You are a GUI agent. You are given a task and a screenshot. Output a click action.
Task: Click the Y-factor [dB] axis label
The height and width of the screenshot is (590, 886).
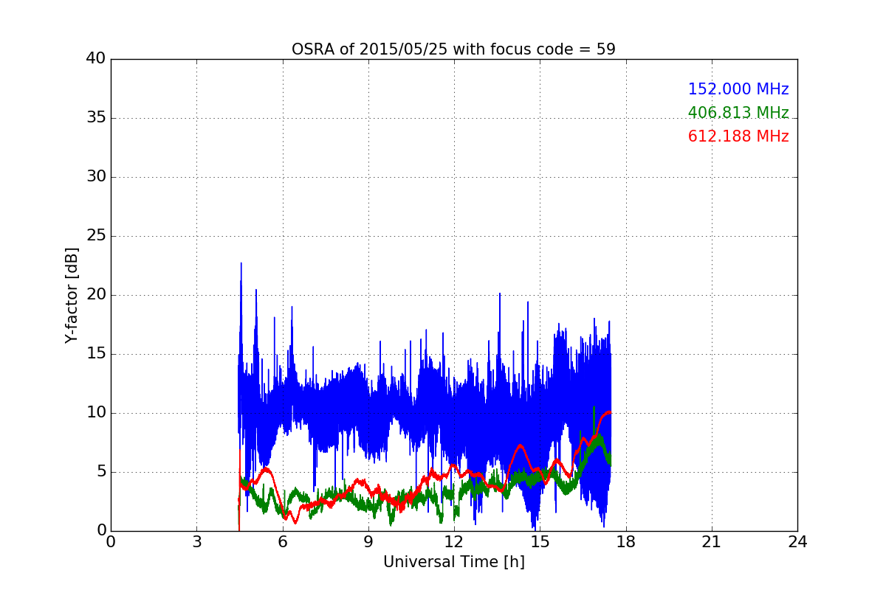(72, 295)
